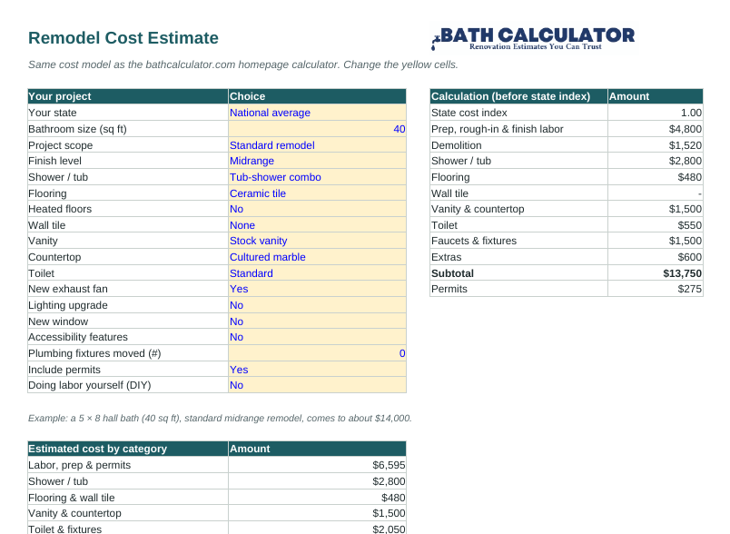Click the 'Your state' label
The image size is (730, 534).
52,113
